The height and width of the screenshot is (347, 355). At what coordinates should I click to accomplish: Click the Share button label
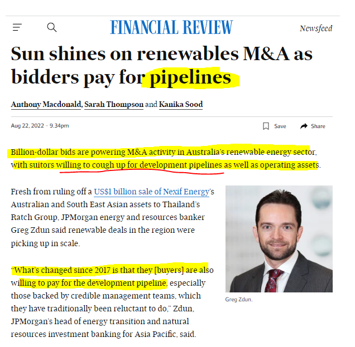318,126
